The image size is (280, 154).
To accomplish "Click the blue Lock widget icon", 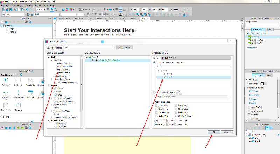I will pos(184,14).
